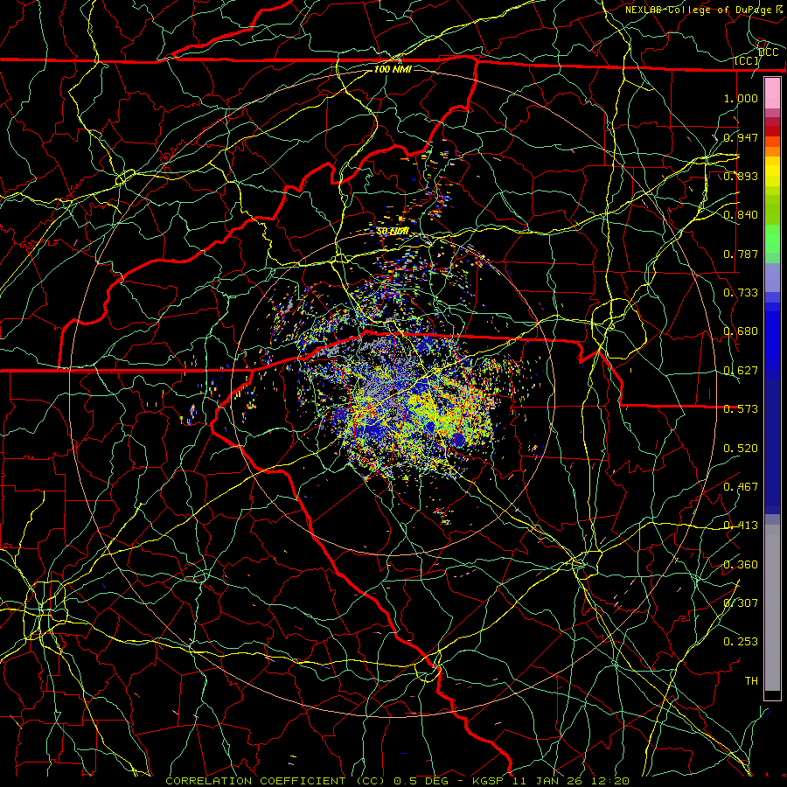Select the 0.360 legend value
Screen dimensions: 787x787
tap(741, 565)
